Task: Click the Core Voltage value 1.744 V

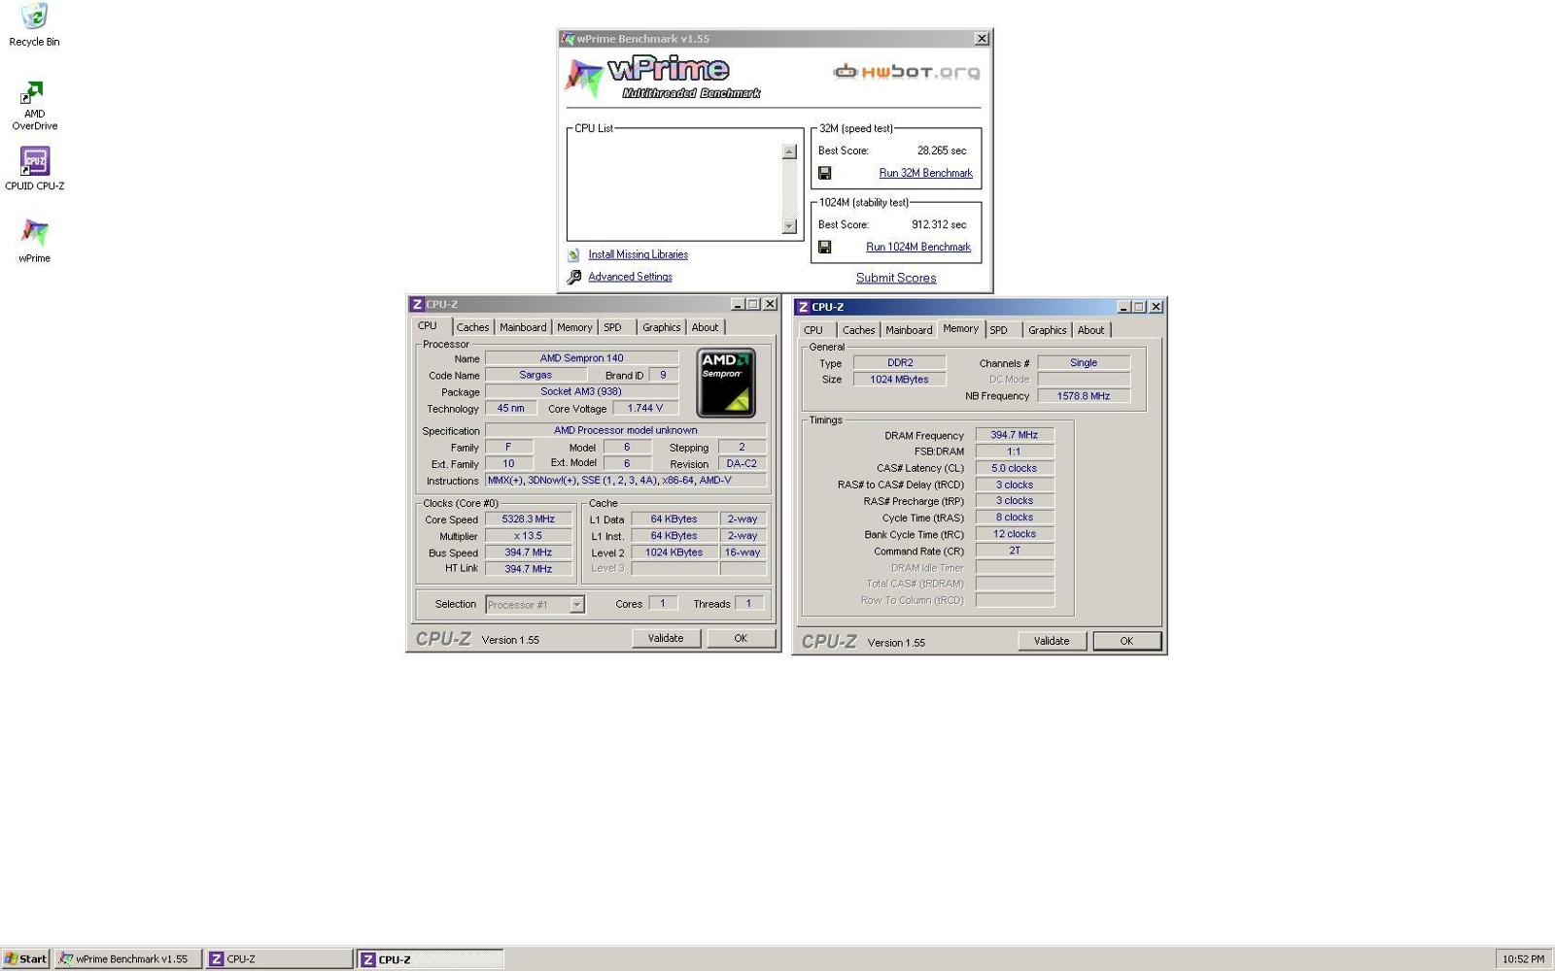Action: pos(644,408)
